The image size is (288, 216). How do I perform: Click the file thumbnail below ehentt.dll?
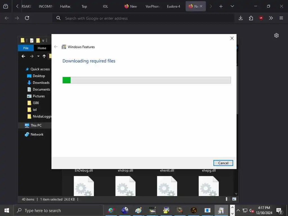coord(167,186)
